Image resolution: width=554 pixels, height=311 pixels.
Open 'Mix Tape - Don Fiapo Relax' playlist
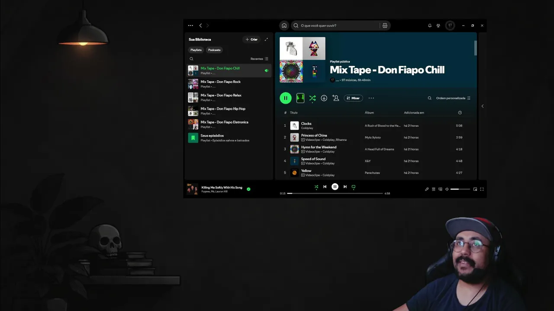[229, 97]
